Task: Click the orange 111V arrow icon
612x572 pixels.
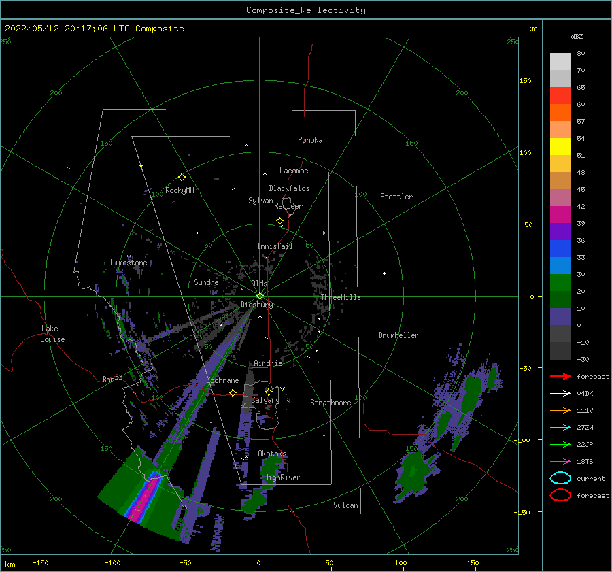Action: [x=560, y=410]
